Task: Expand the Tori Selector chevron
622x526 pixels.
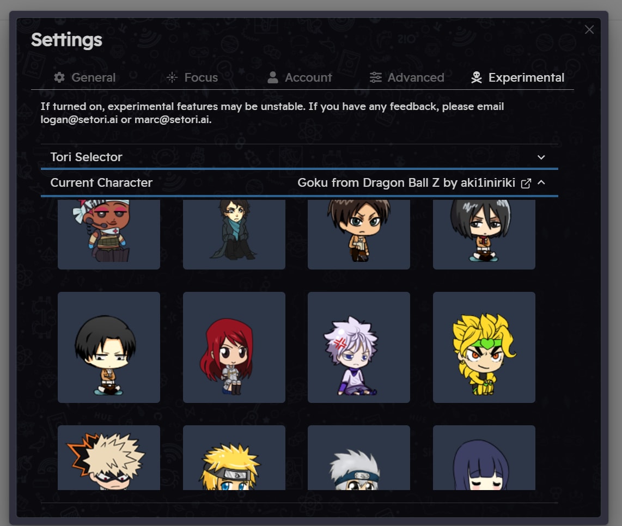Action: coord(541,157)
